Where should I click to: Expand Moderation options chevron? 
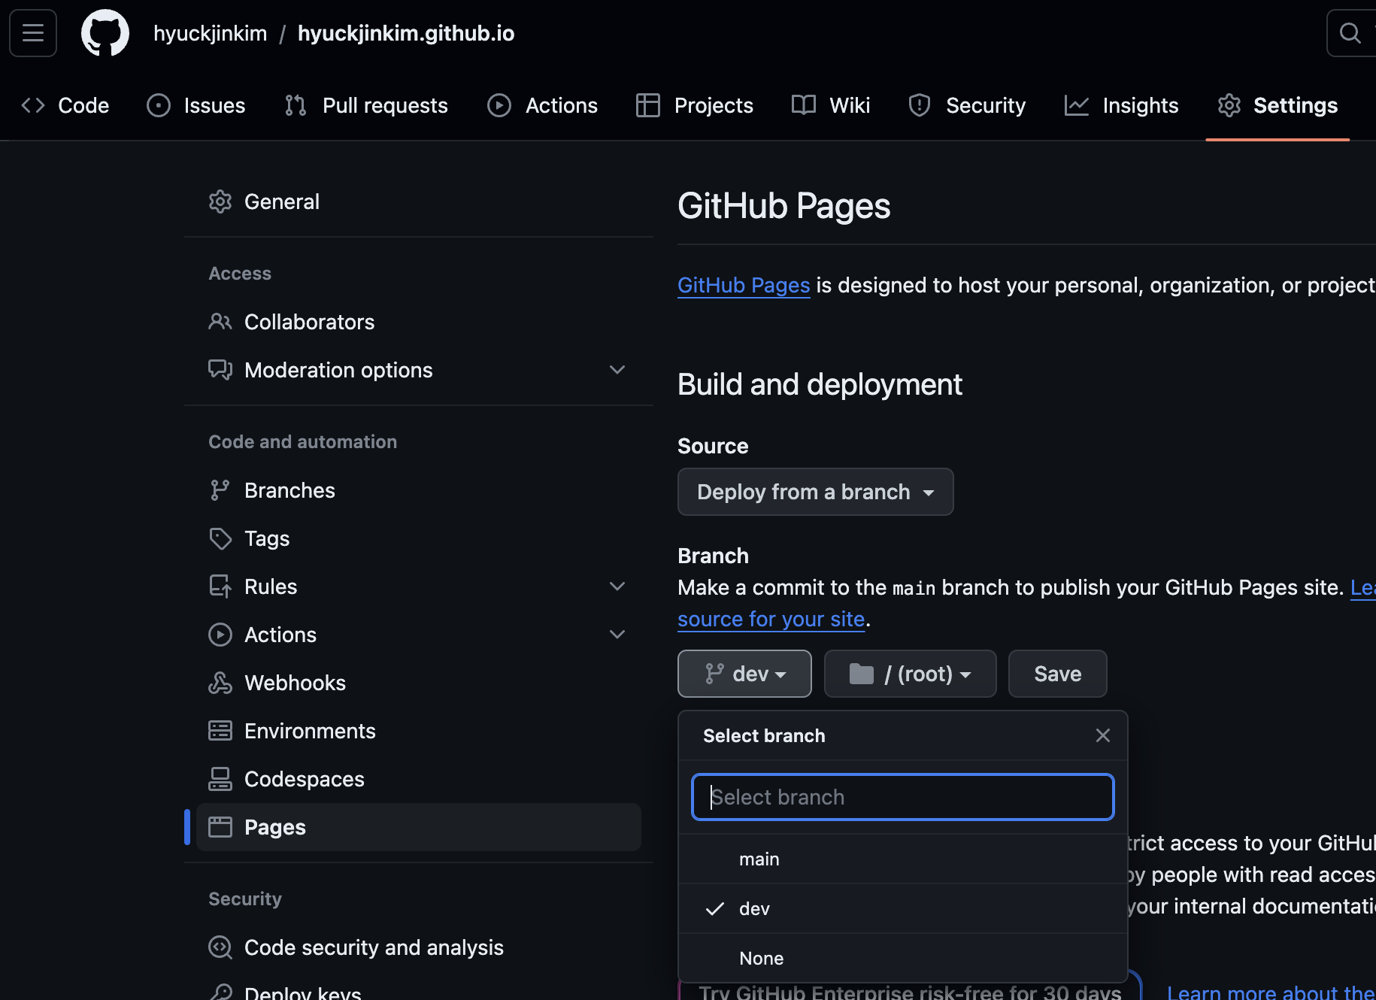tap(617, 370)
